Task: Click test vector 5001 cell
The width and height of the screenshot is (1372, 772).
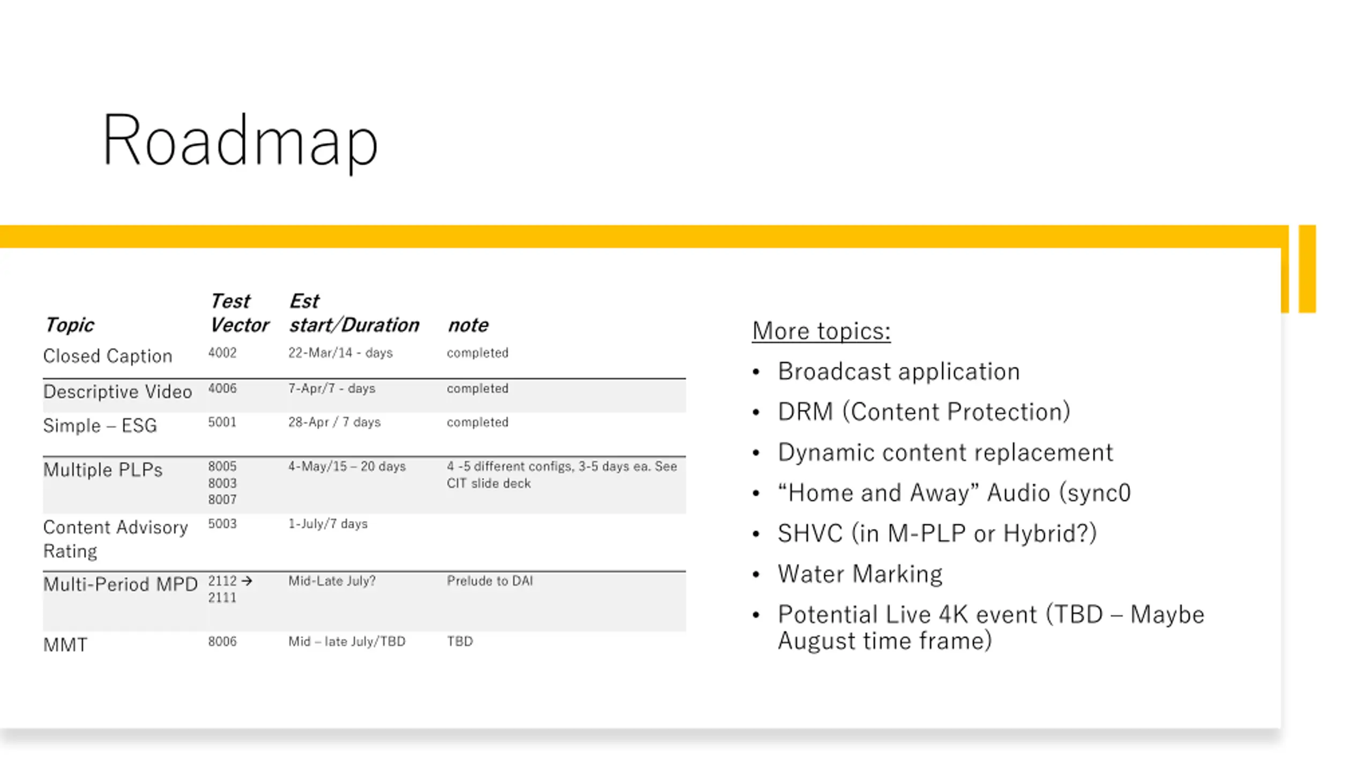Action: (222, 422)
